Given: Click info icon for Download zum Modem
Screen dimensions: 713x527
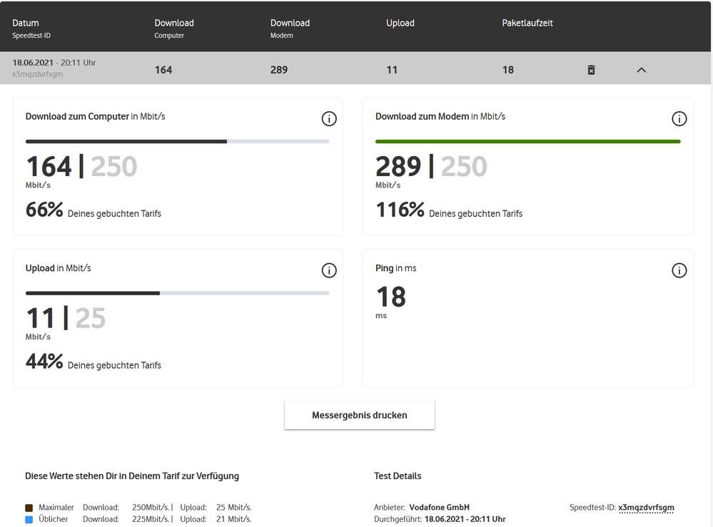Looking at the screenshot, I should point(679,119).
